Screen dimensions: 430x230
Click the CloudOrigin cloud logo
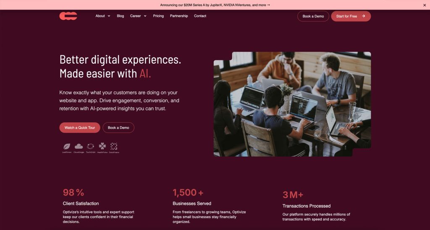(79, 146)
